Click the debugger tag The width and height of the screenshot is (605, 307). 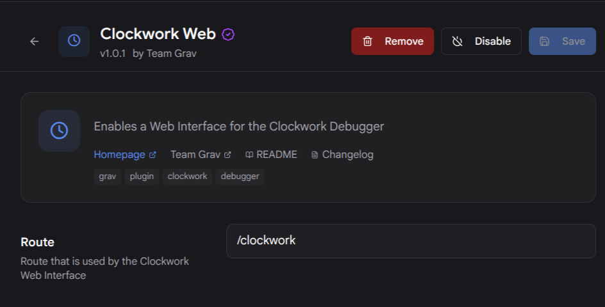pos(240,177)
